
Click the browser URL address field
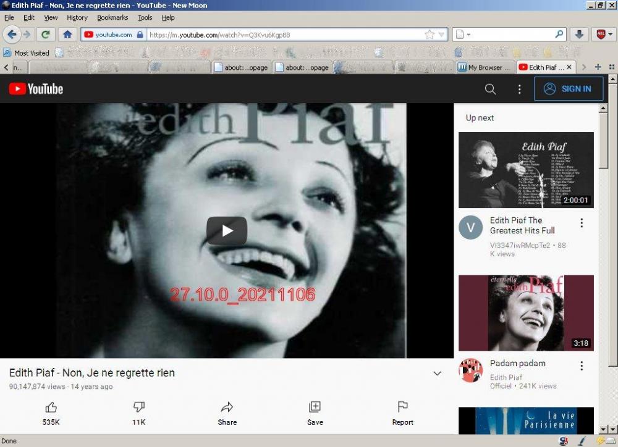coord(284,35)
